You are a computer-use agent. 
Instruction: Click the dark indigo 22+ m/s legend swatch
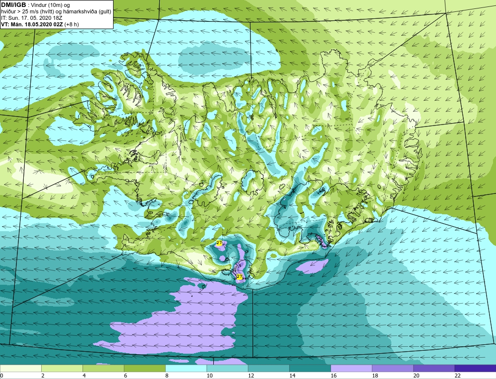click(x=475, y=368)
